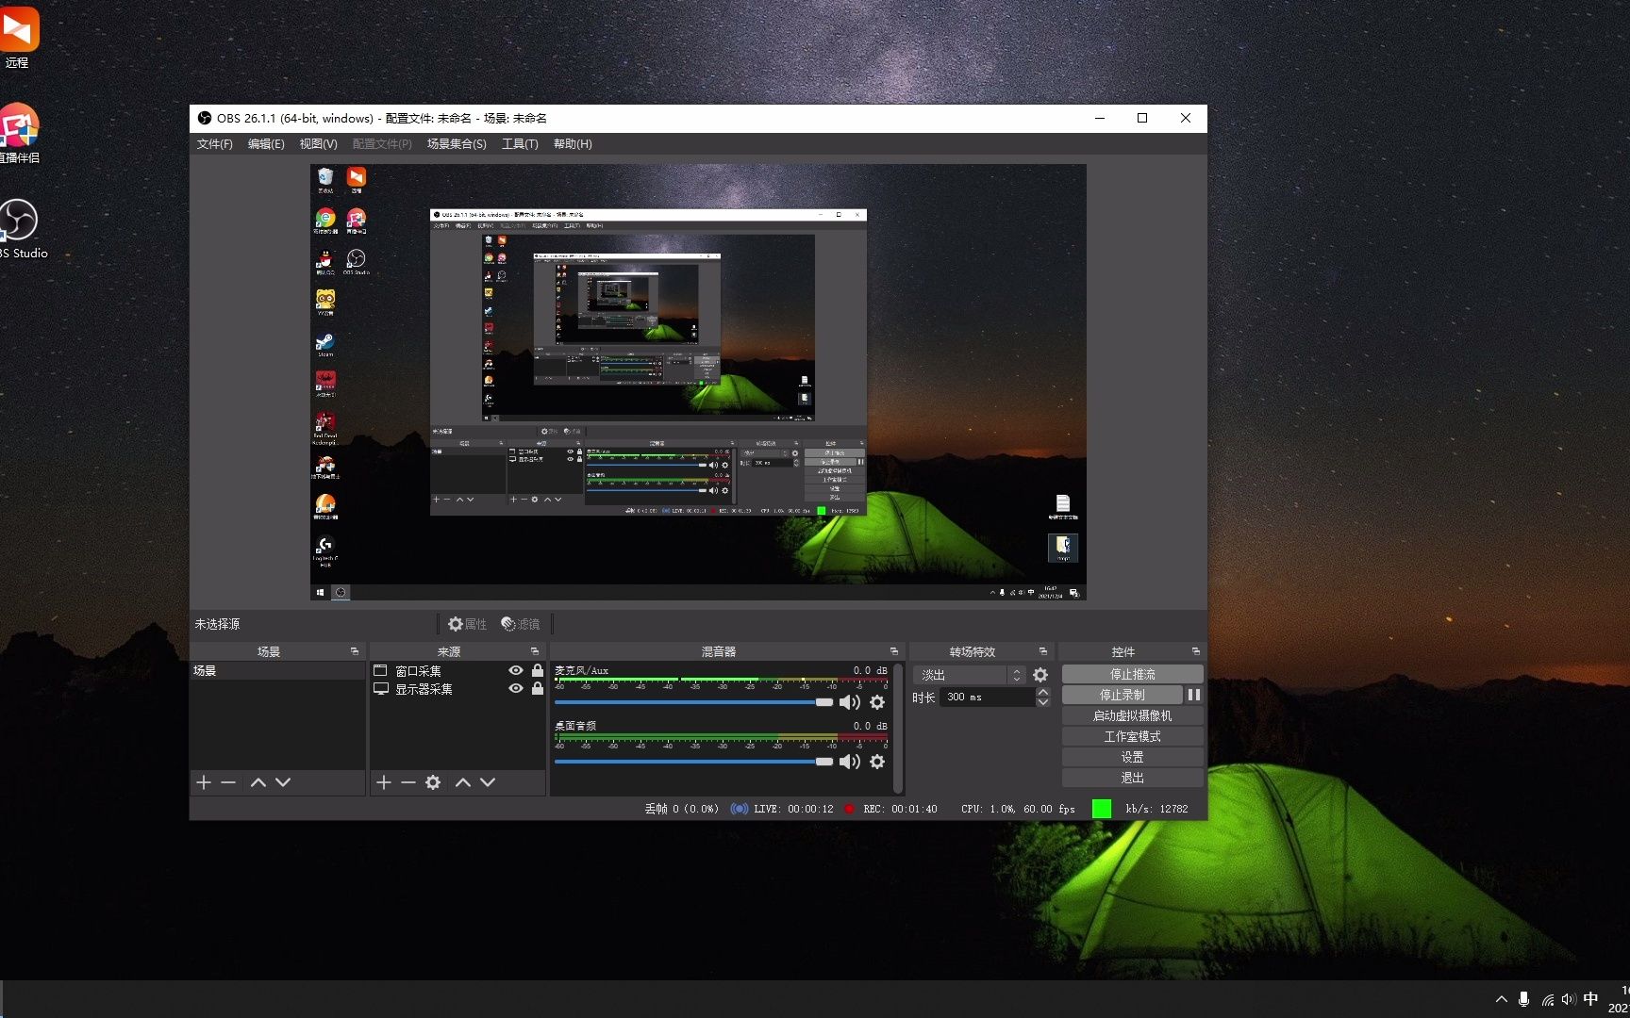Open transition properties gear next to 淡出
Image resolution: width=1630 pixels, height=1018 pixels.
pyautogui.click(x=1040, y=675)
